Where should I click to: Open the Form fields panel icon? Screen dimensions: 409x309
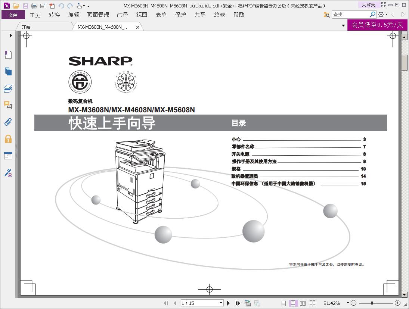coord(8,156)
